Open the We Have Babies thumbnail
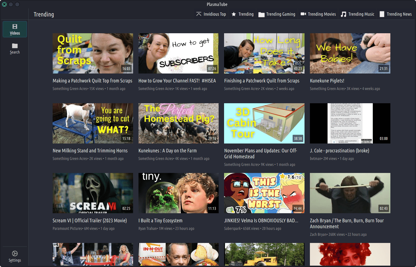This screenshot has width=416, height=267. [350, 53]
